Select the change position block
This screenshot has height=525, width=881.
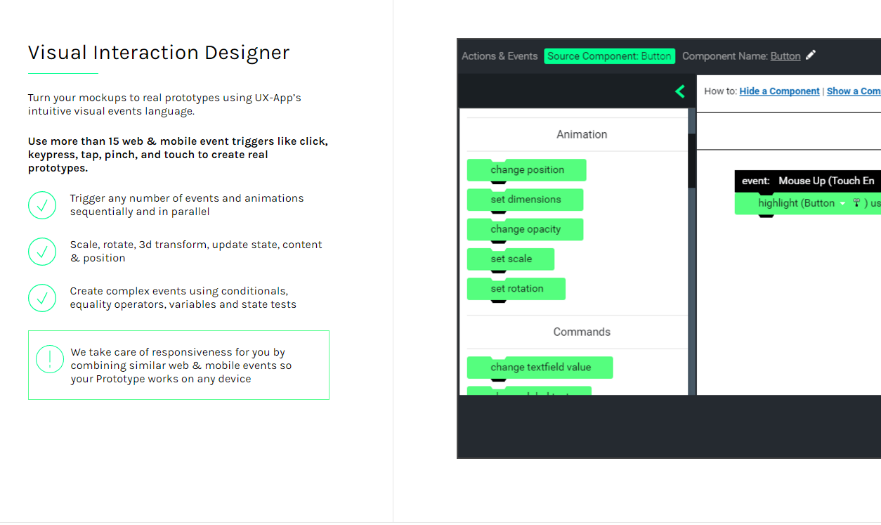click(x=527, y=170)
